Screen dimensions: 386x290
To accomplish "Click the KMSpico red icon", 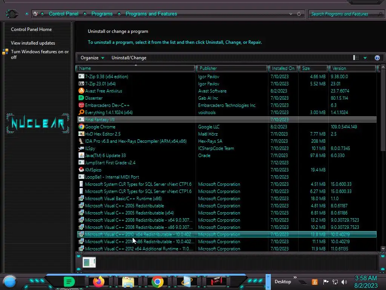I will pyautogui.click(x=81, y=170).
